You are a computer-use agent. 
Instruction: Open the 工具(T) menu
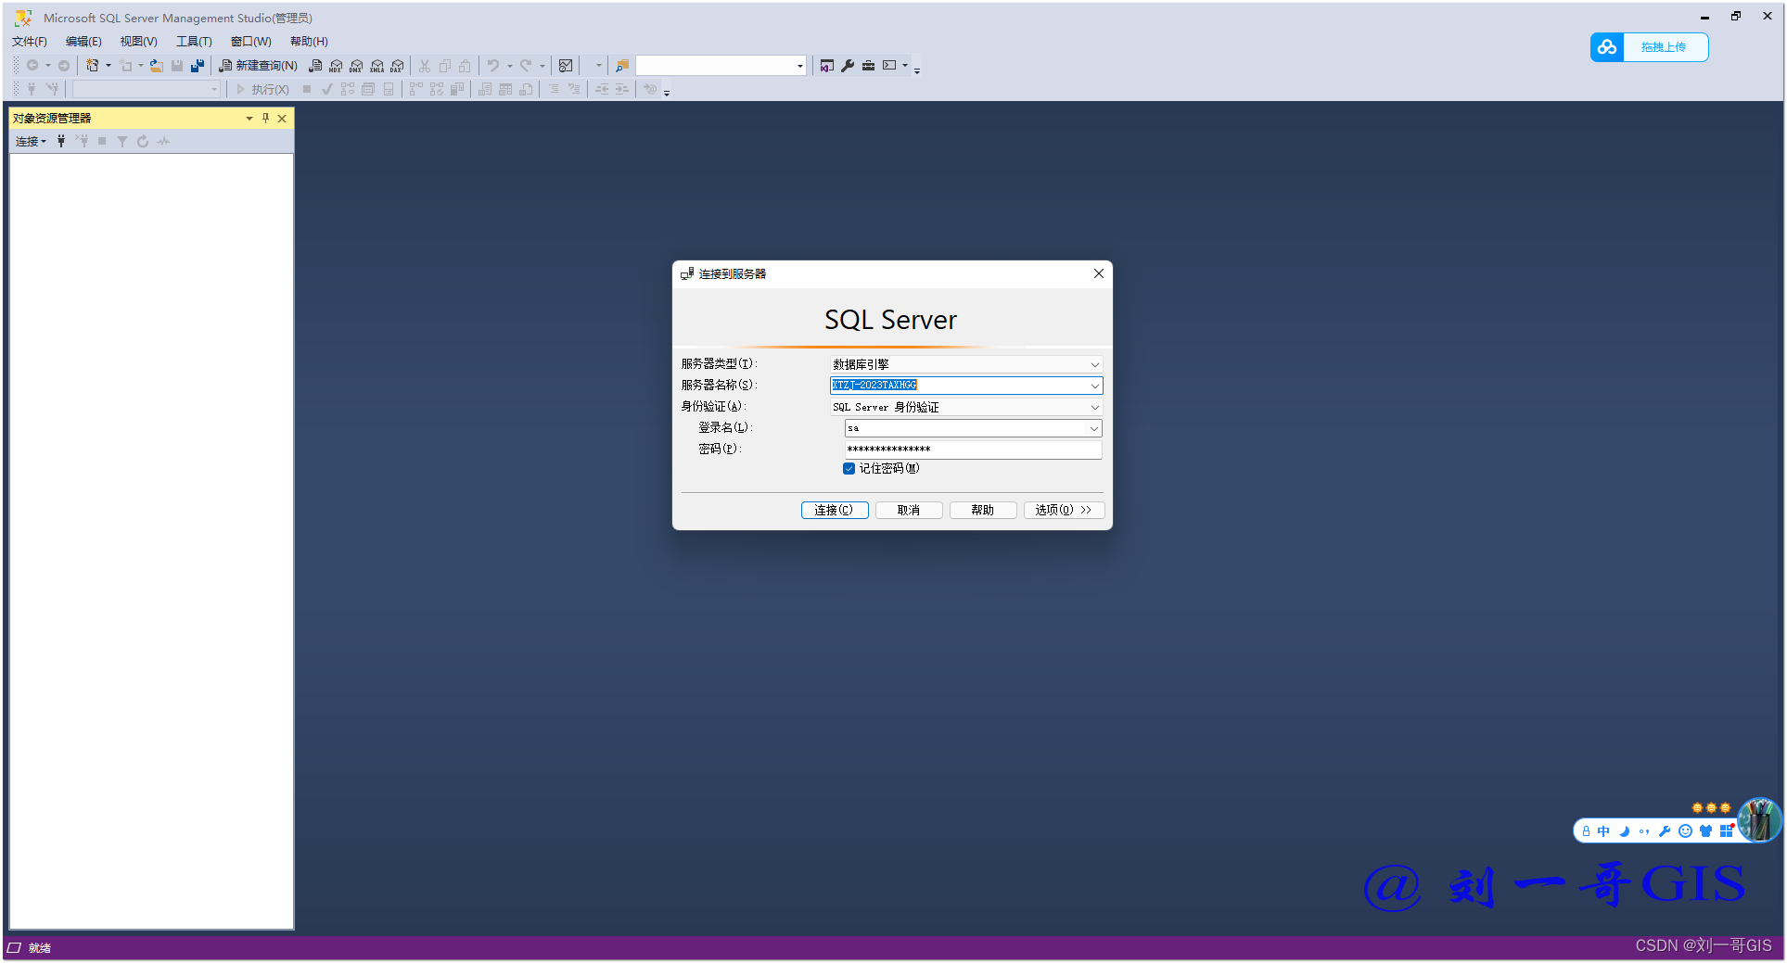195,42
